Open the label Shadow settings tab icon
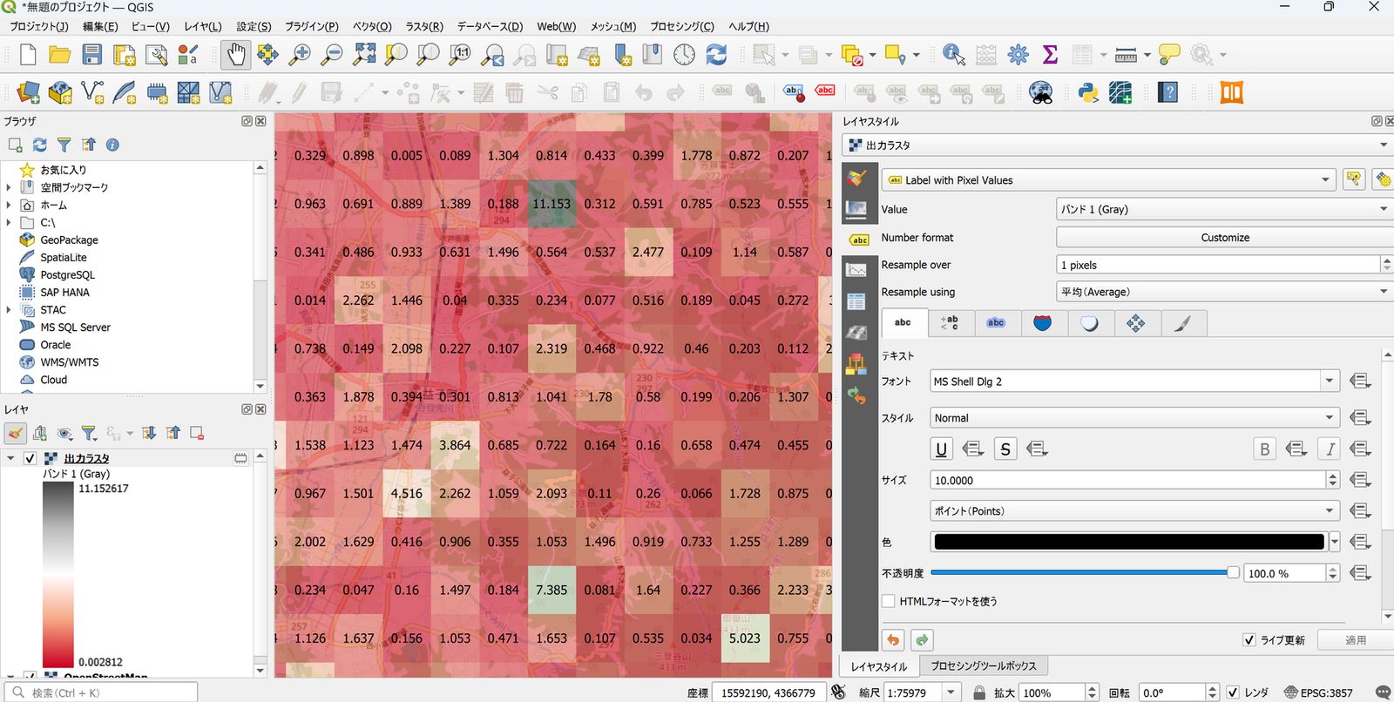 click(x=1089, y=323)
